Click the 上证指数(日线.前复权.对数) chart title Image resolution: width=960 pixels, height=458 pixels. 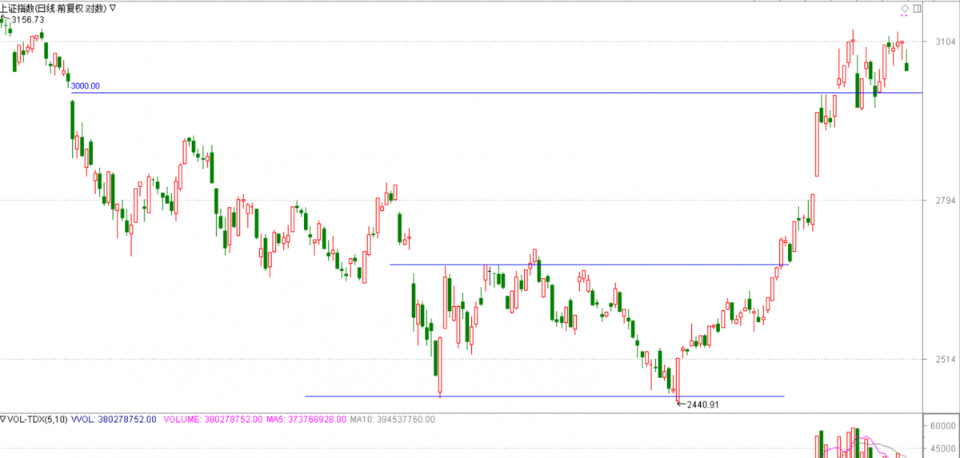[53, 7]
